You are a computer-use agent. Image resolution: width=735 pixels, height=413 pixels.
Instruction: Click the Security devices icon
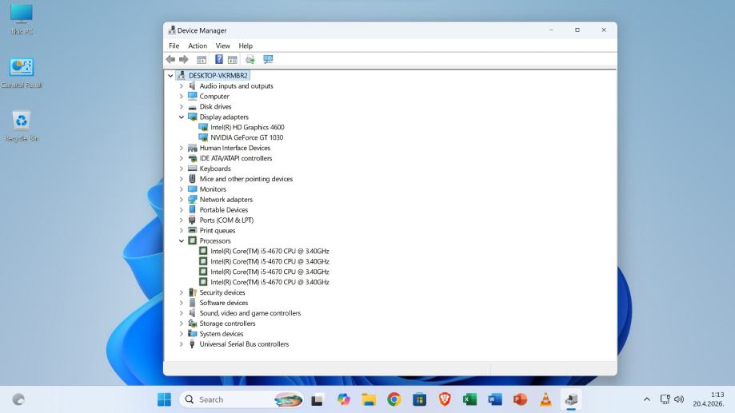click(x=192, y=292)
